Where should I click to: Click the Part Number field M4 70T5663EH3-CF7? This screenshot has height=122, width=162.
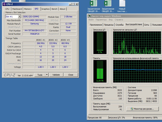(x=35, y=30)
